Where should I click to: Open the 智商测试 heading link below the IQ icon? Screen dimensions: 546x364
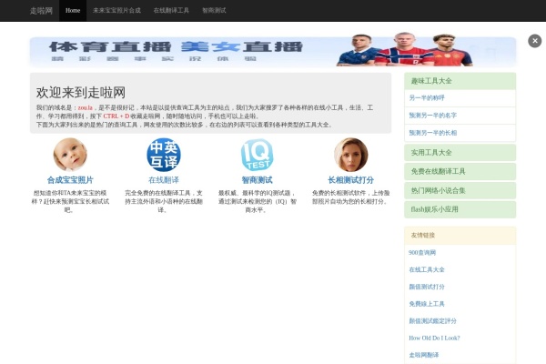coord(257,180)
